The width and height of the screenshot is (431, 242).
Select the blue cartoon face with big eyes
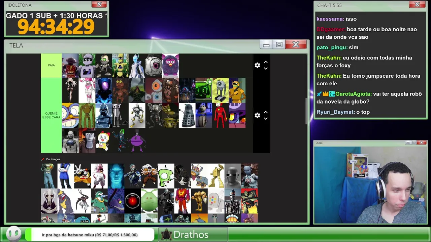[70, 115]
